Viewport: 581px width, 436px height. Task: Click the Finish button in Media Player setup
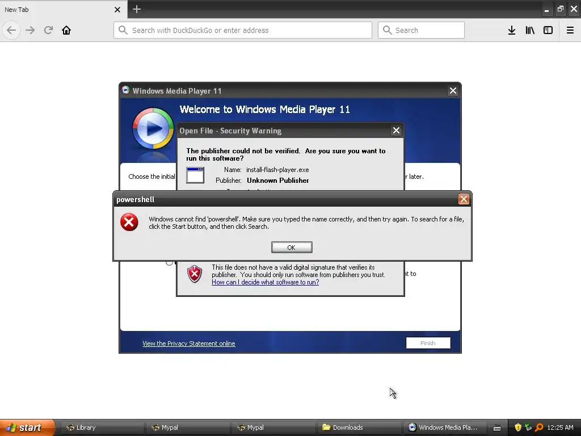428,343
